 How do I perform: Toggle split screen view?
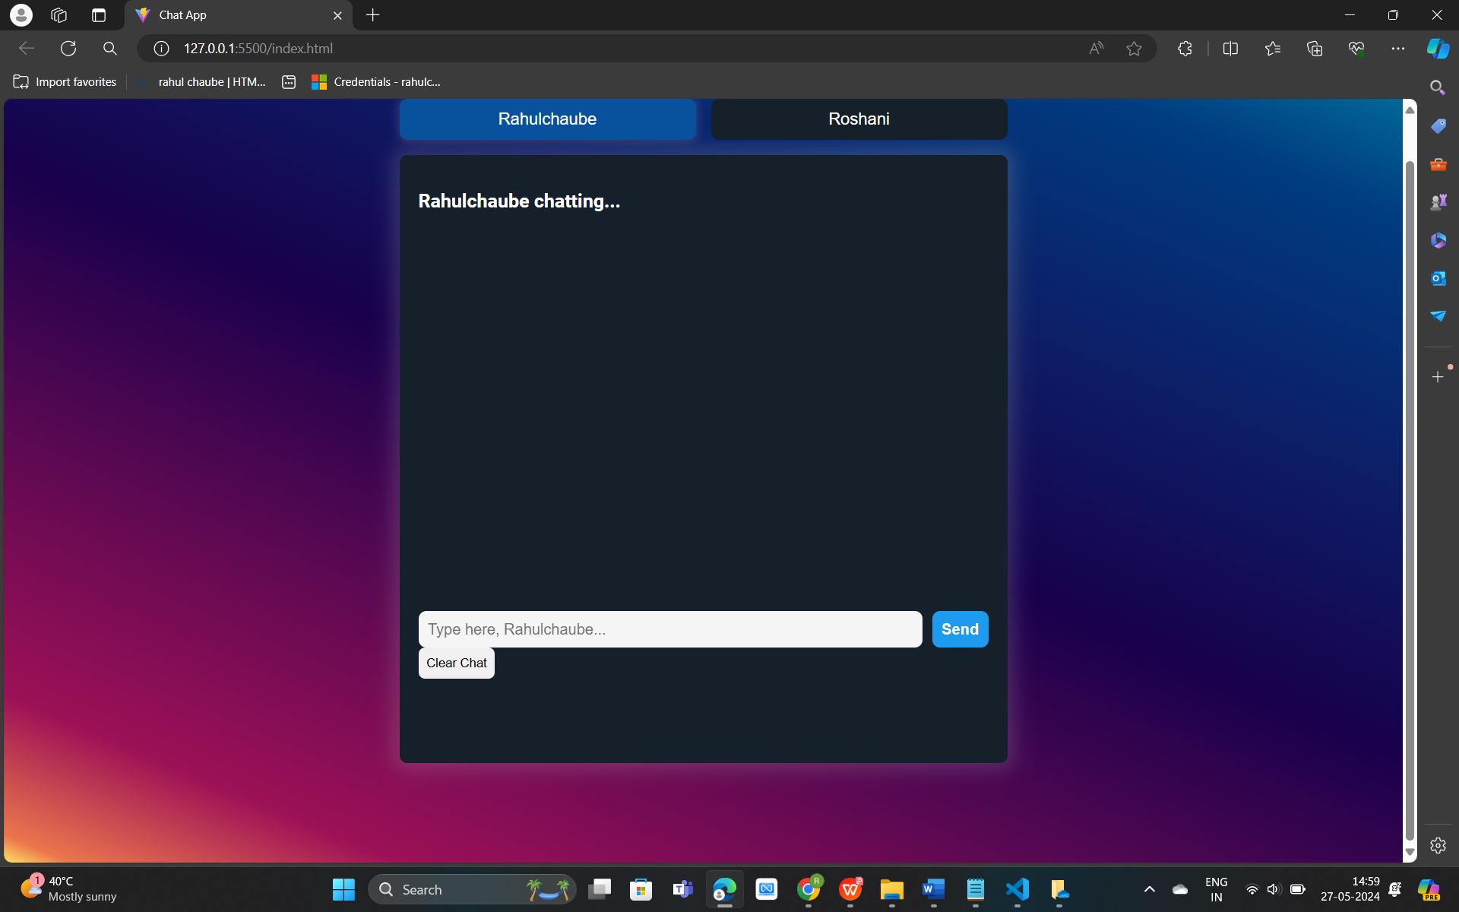click(1230, 49)
